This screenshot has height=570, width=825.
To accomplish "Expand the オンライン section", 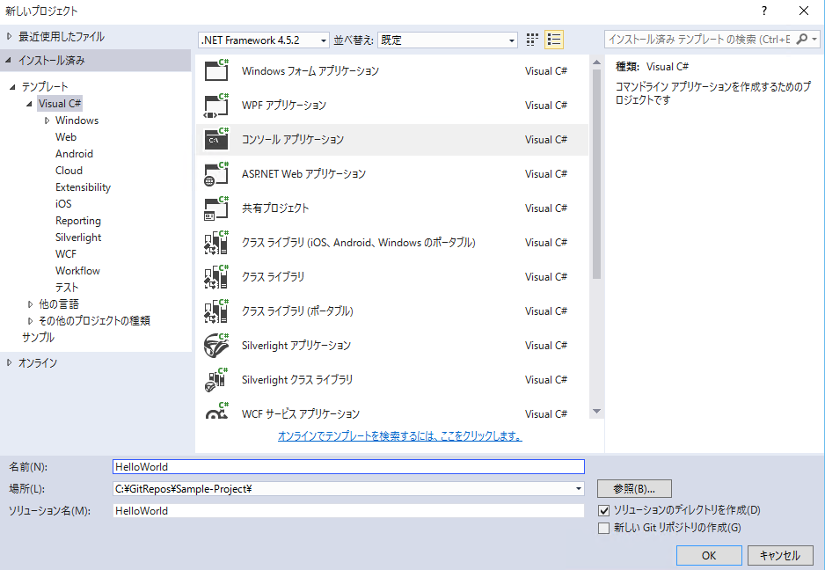I will coord(9,362).
